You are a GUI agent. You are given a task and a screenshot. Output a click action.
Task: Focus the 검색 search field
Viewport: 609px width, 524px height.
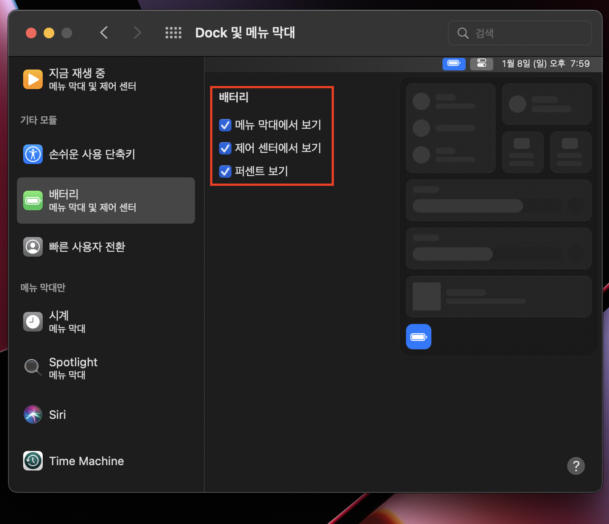(x=520, y=33)
